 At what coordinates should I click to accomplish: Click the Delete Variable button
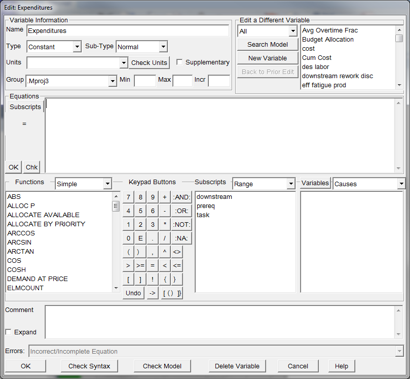point(237,366)
